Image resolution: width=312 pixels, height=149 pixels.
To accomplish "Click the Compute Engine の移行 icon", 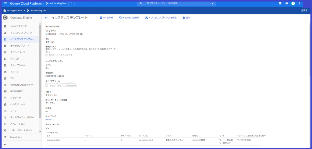I will point(5,85).
